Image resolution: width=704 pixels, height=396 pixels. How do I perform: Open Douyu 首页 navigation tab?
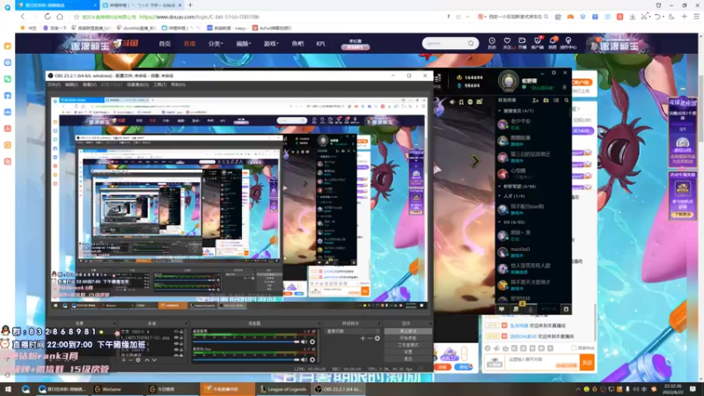(165, 43)
